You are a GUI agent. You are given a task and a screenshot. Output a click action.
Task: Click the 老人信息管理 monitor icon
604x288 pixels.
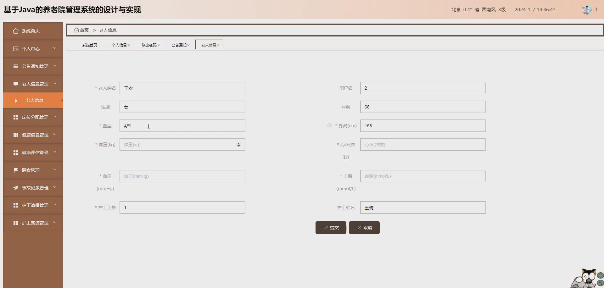(x=16, y=84)
